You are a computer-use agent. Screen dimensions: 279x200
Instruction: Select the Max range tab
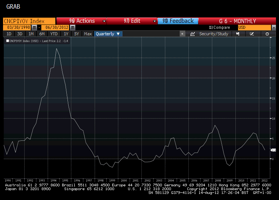(x=88, y=34)
